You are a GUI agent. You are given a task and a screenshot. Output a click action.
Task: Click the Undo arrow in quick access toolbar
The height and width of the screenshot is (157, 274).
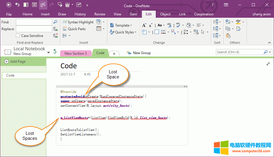click(17, 5)
